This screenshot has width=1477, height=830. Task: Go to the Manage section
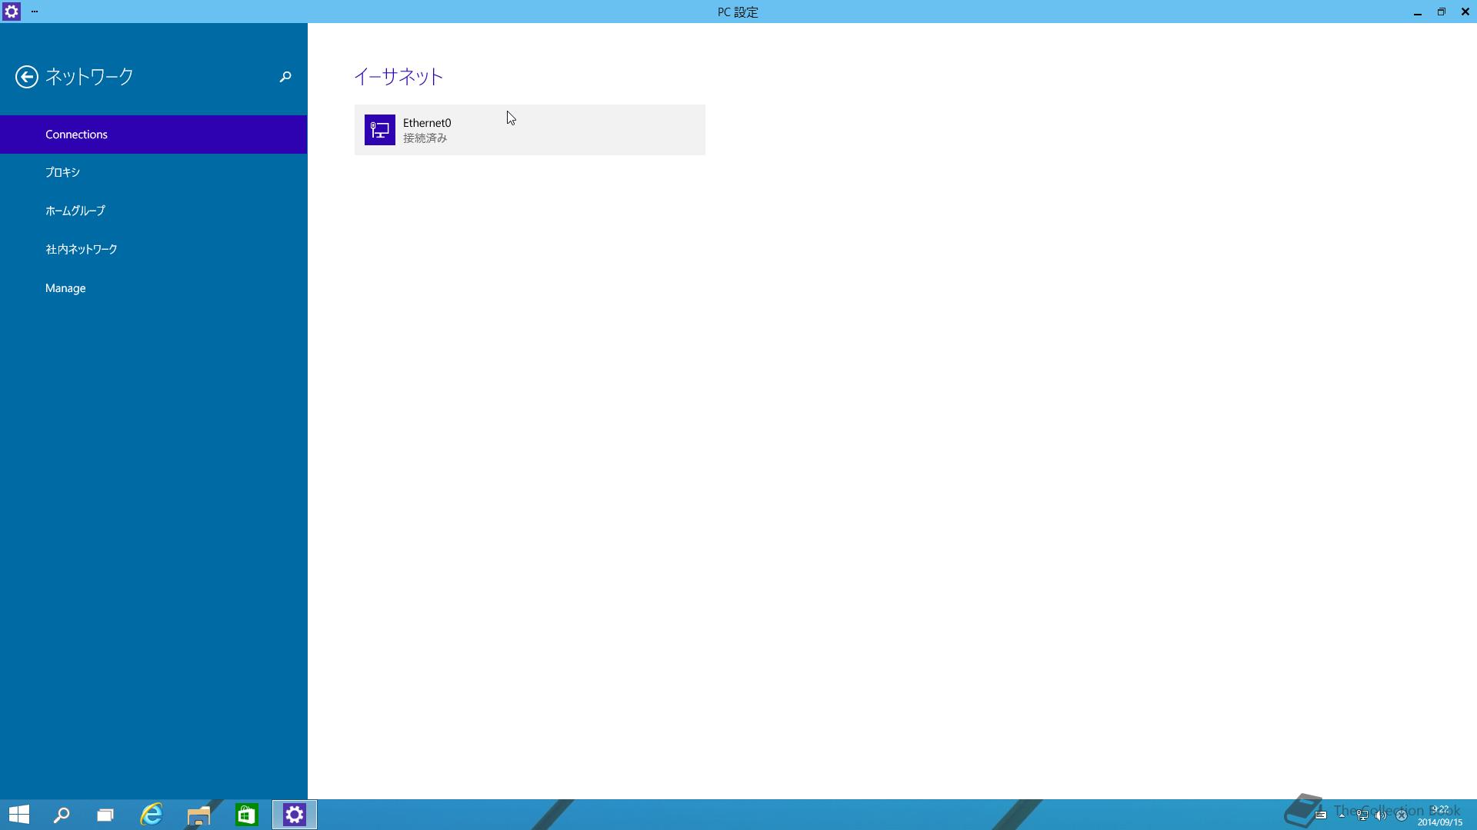pos(154,288)
